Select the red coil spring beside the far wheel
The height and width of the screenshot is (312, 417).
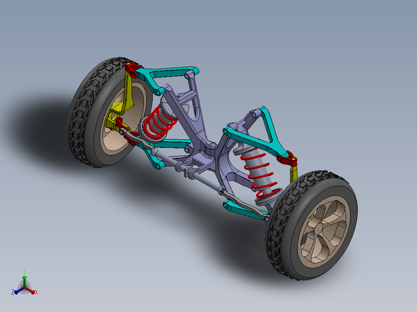coord(159,122)
